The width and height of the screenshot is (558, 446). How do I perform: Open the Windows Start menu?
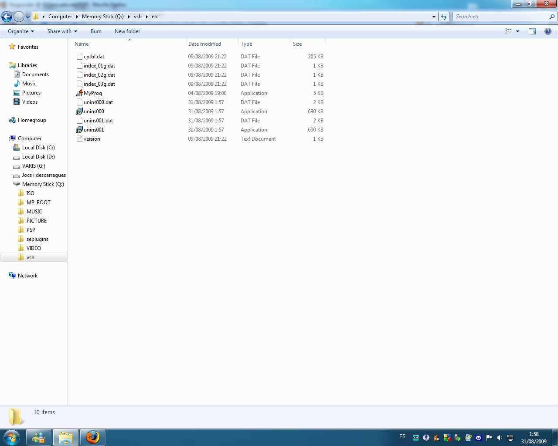click(x=12, y=437)
